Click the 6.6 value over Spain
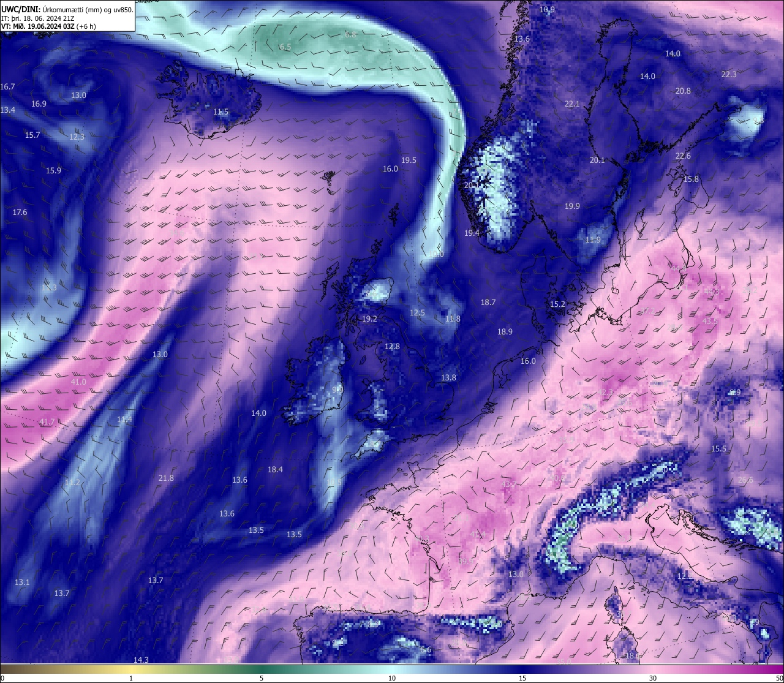784x683 pixels. coord(426,649)
